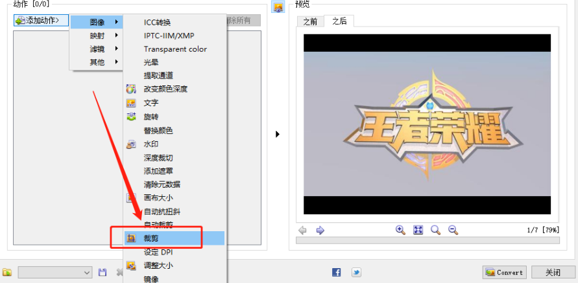The width and height of the screenshot is (578, 283).
Task: Expand the 滤镜 submenu
Action: [97, 49]
